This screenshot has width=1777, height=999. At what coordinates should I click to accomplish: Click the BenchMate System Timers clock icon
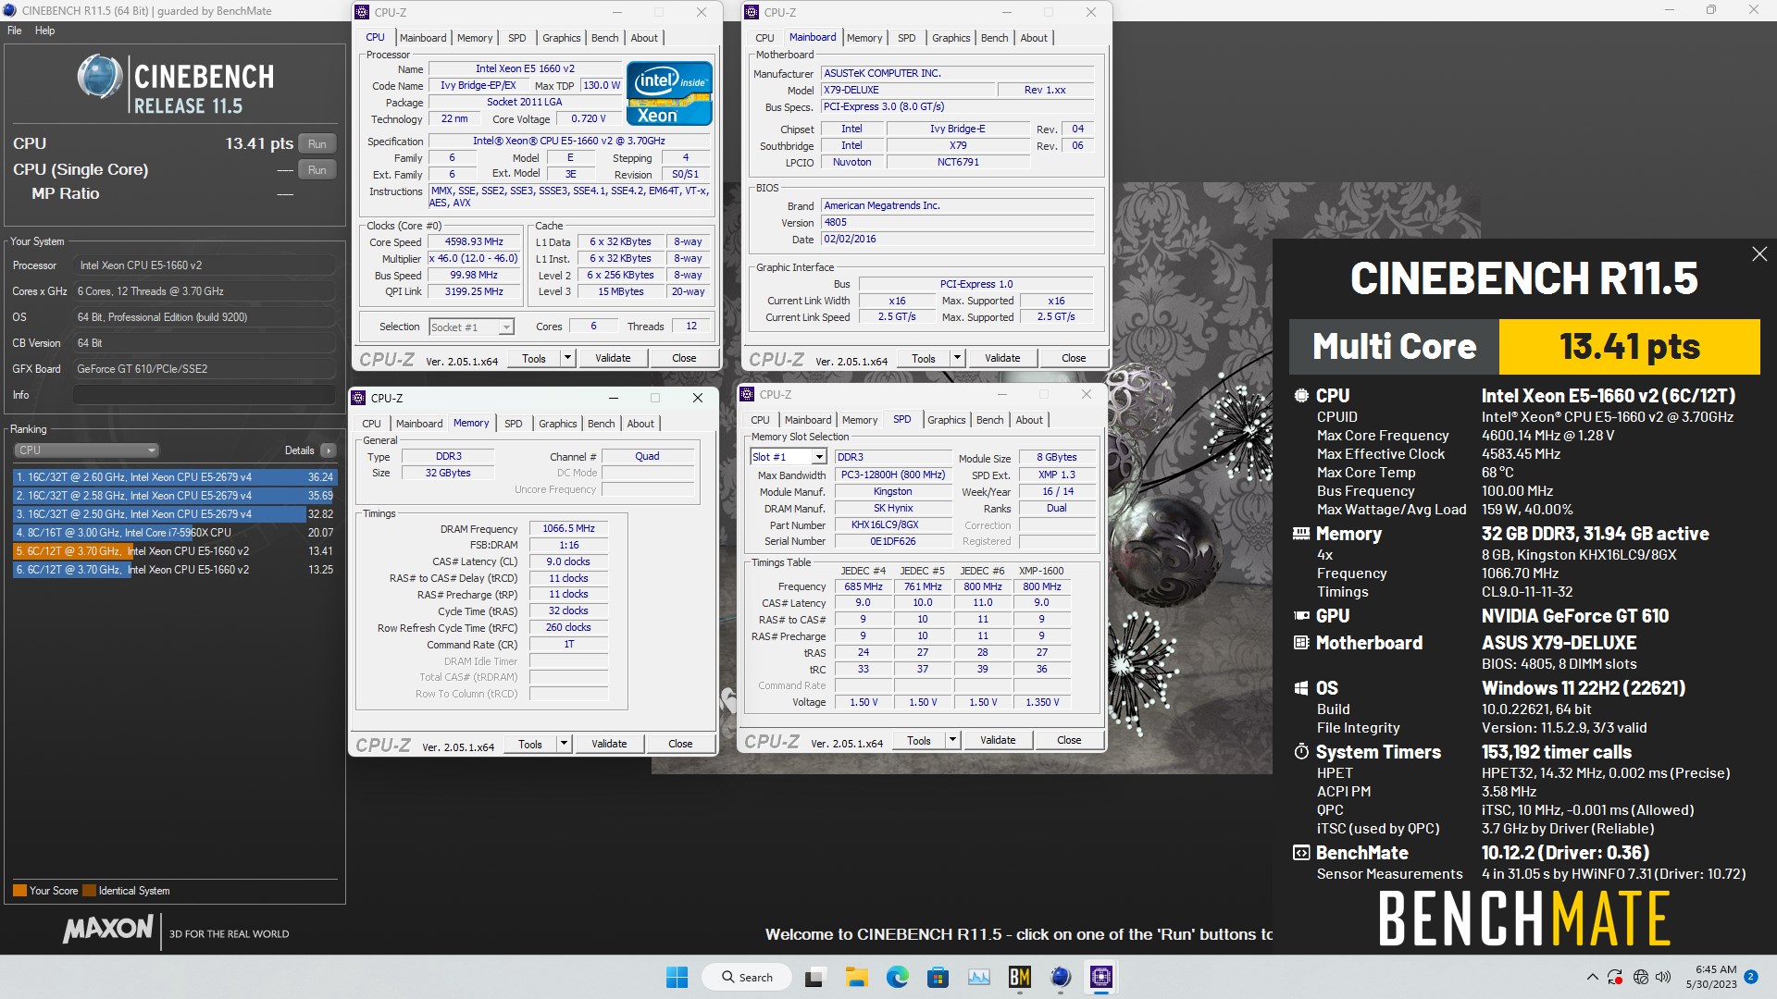tap(1301, 752)
